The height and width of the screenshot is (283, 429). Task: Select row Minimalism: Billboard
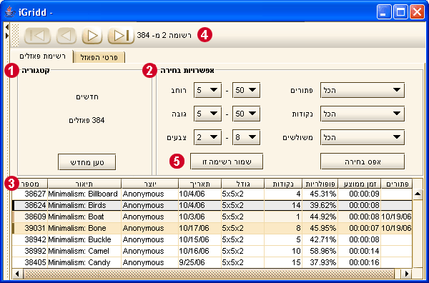click(x=212, y=194)
